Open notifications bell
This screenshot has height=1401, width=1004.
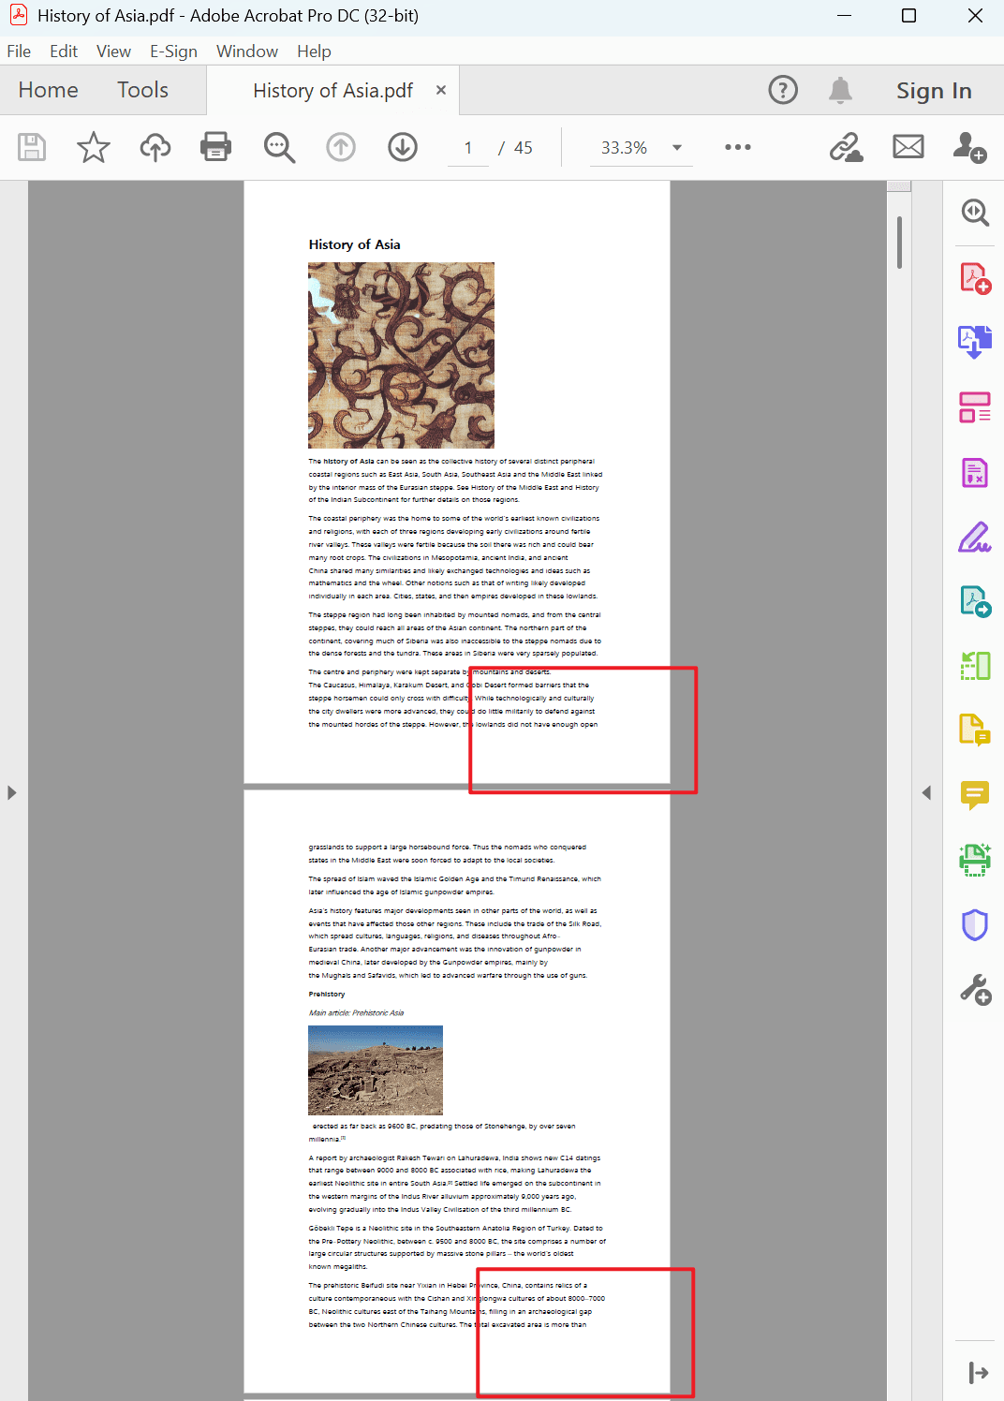tap(840, 90)
